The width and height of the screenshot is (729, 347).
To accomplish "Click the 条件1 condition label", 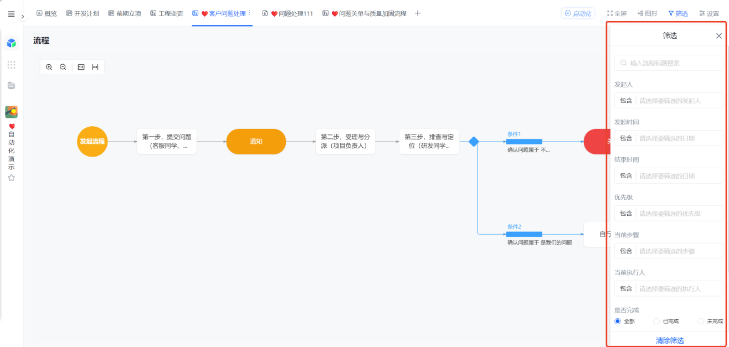I will [x=514, y=134].
